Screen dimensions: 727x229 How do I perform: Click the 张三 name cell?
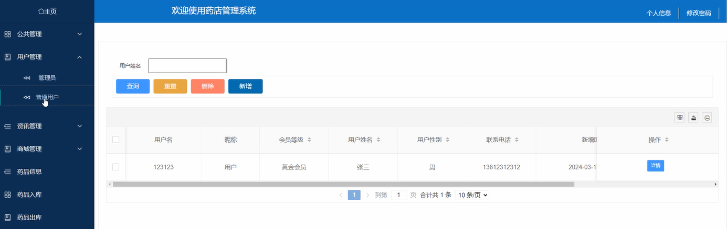[363, 167]
